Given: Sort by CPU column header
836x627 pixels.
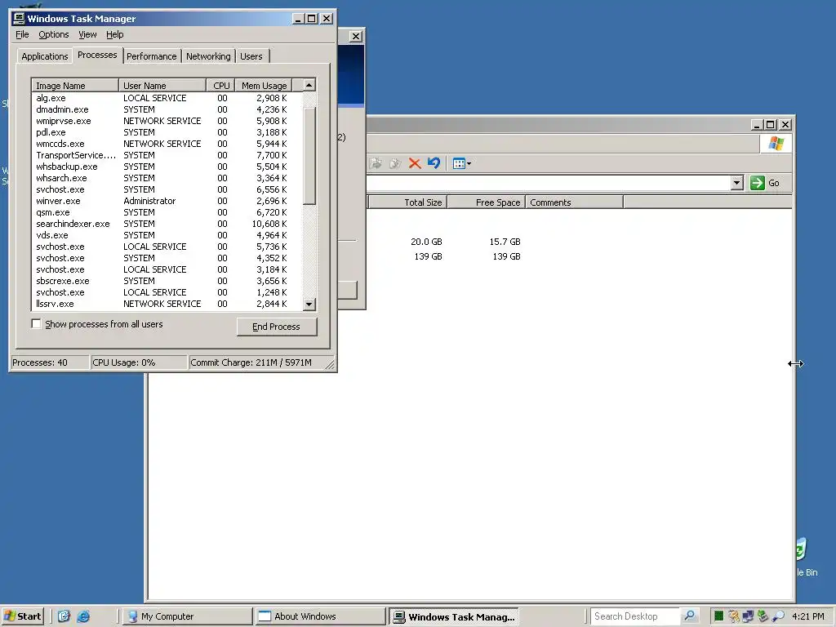Looking at the screenshot, I should coord(220,85).
